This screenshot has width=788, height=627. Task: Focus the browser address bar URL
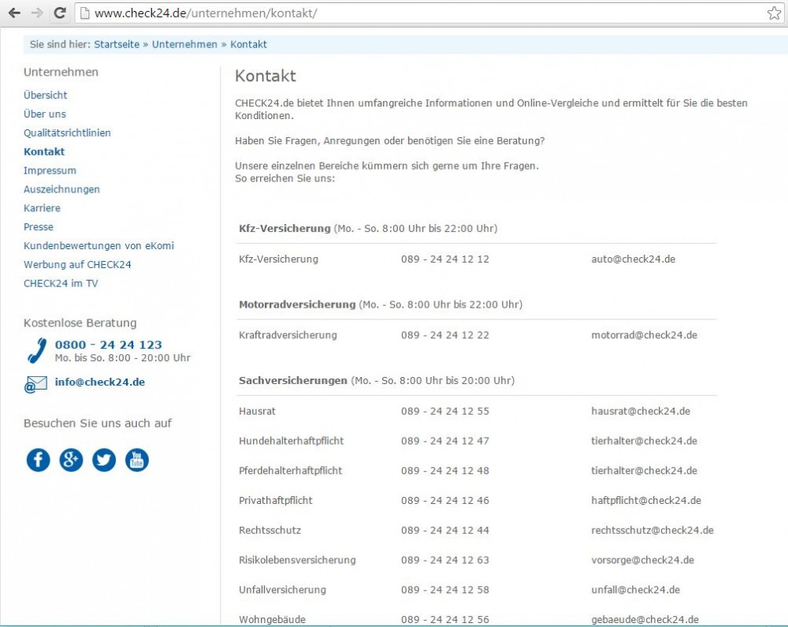pos(394,13)
